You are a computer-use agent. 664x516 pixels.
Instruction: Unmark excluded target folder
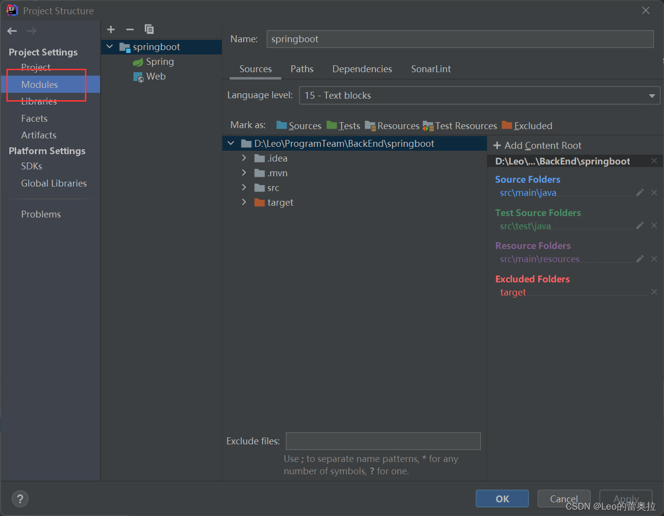(654, 292)
